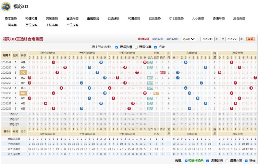Click the 豹子 tag in row 2026251

(x=162, y=73)
